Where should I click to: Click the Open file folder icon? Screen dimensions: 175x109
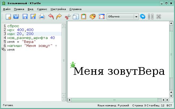tap(16, 17)
